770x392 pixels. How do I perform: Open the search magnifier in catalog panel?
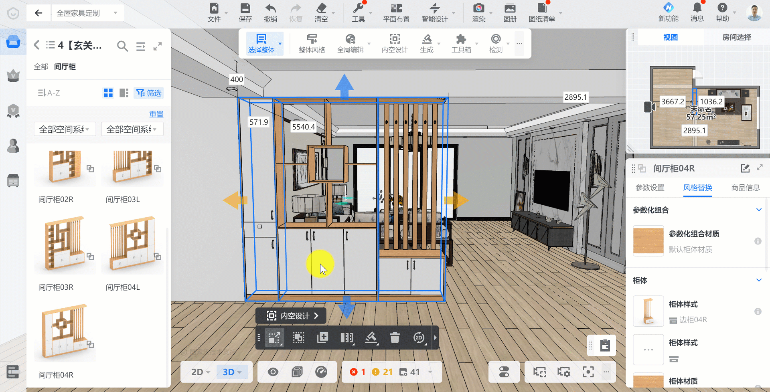(122, 46)
